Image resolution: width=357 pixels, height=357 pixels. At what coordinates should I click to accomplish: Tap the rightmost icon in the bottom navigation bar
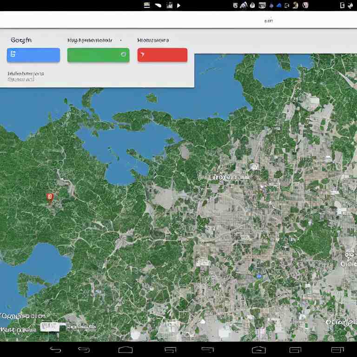tap(337, 350)
